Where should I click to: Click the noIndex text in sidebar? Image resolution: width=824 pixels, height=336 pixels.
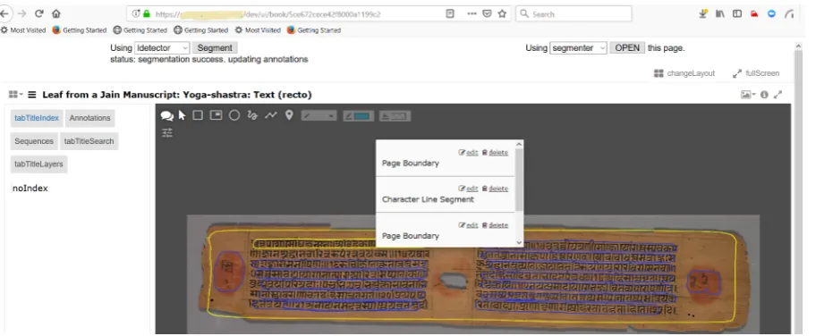click(x=30, y=188)
